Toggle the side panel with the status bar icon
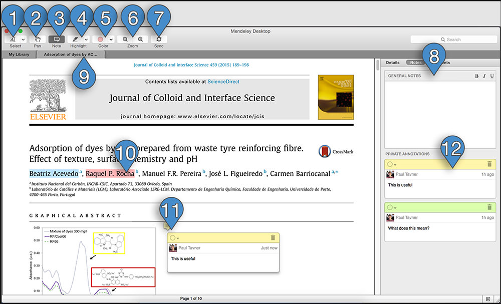The width and height of the screenshot is (501, 304). point(488,299)
